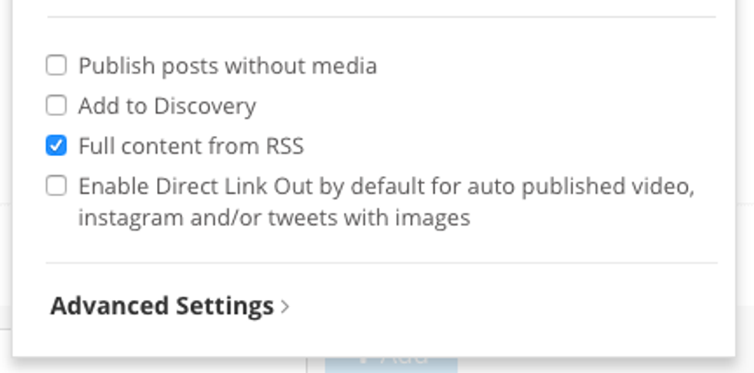Click the blue checkmark icon for RSS content
754x373 pixels.
(56, 145)
